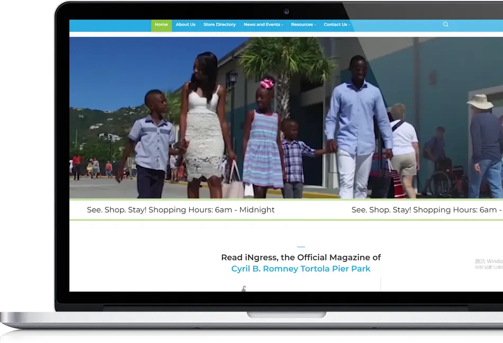This screenshot has width=503, height=343.
Task: Click the small magazine image below the heading
Action: point(244,289)
